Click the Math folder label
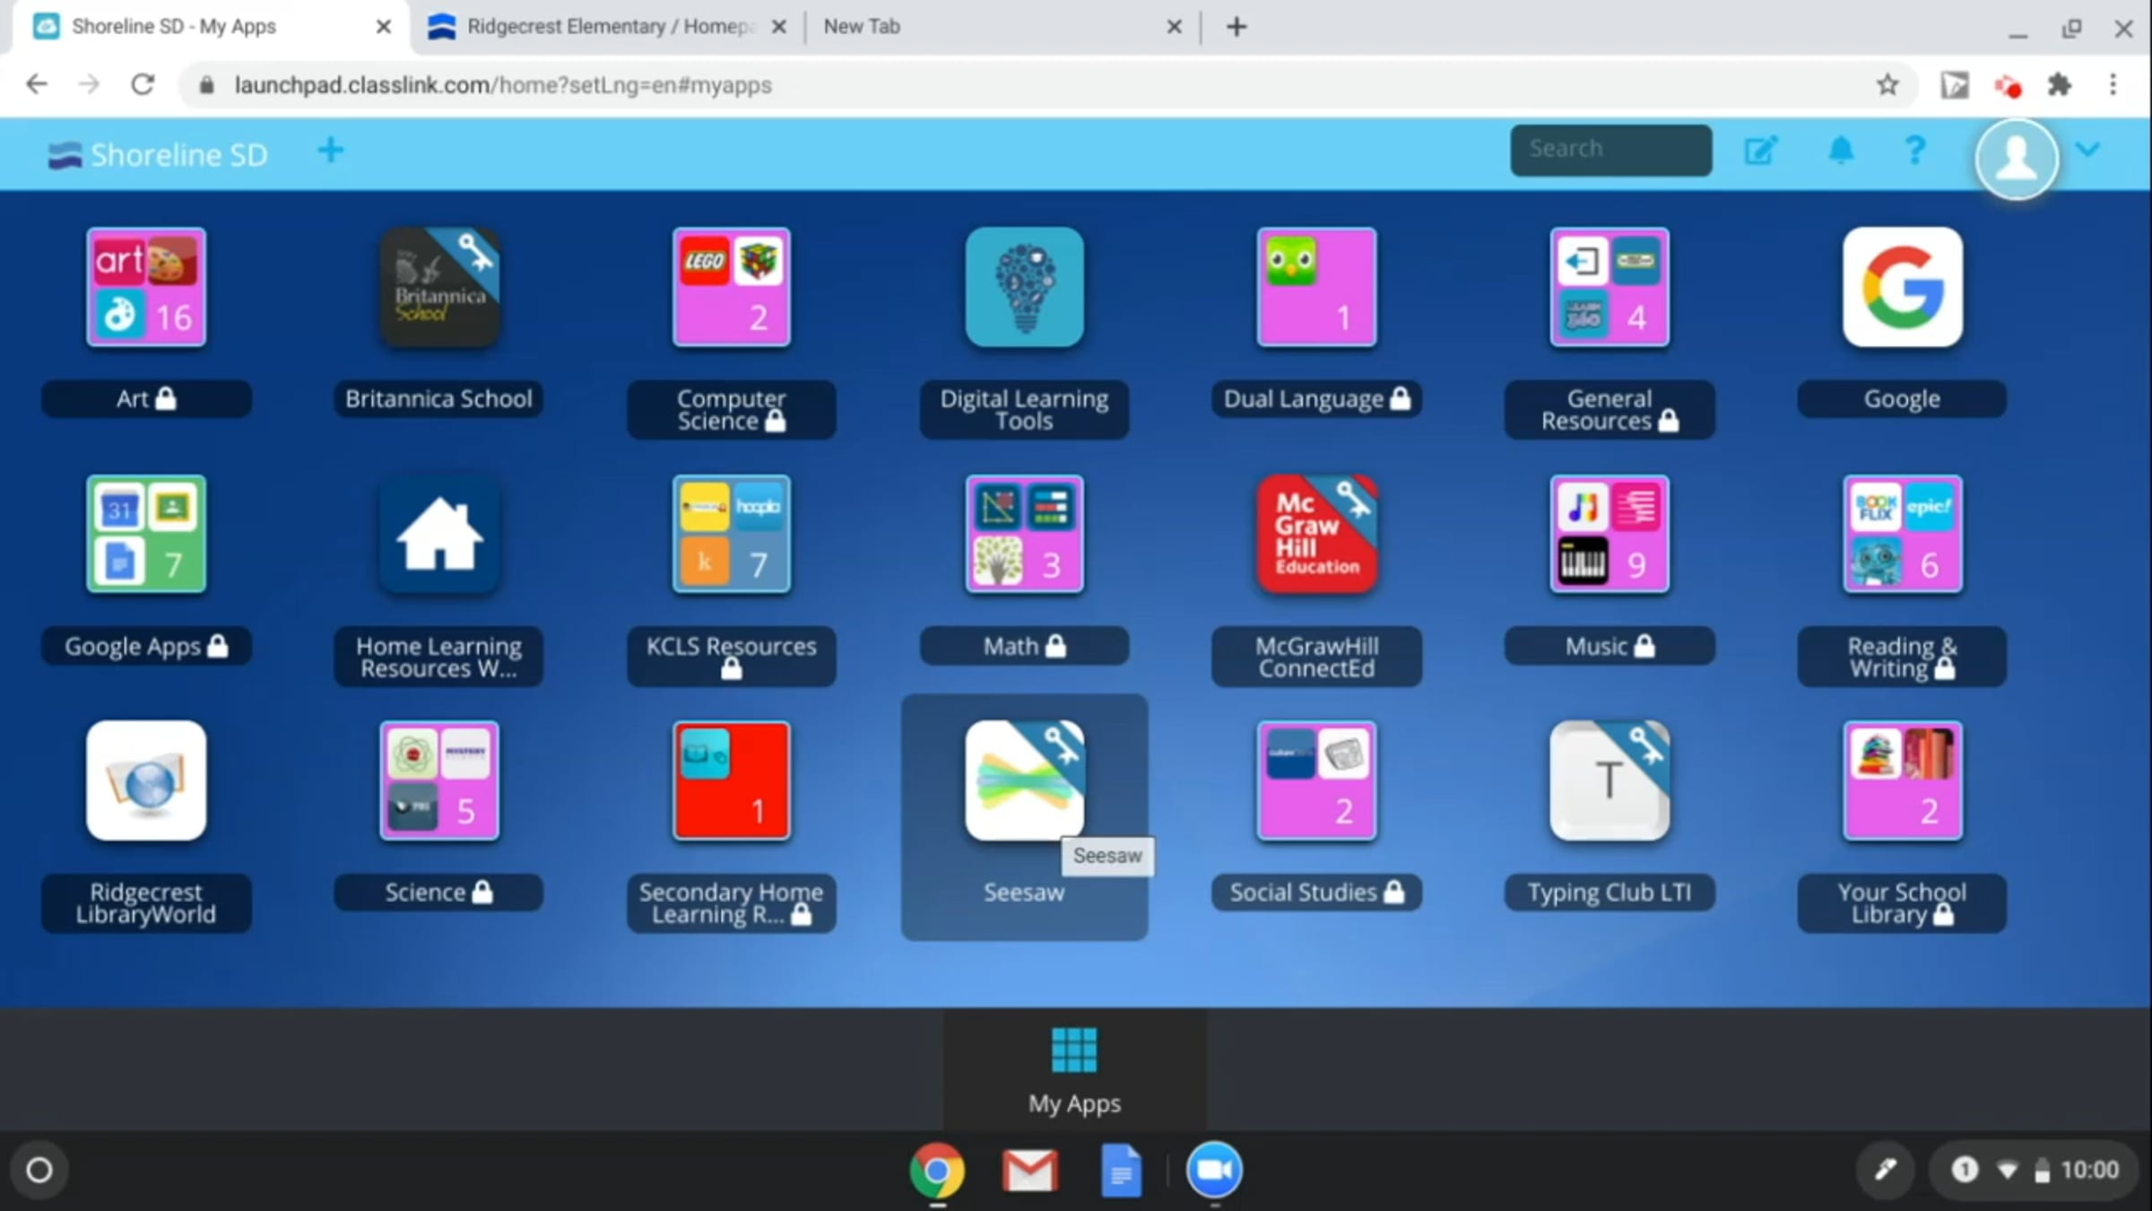This screenshot has height=1211, width=2152. tap(1024, 646)
